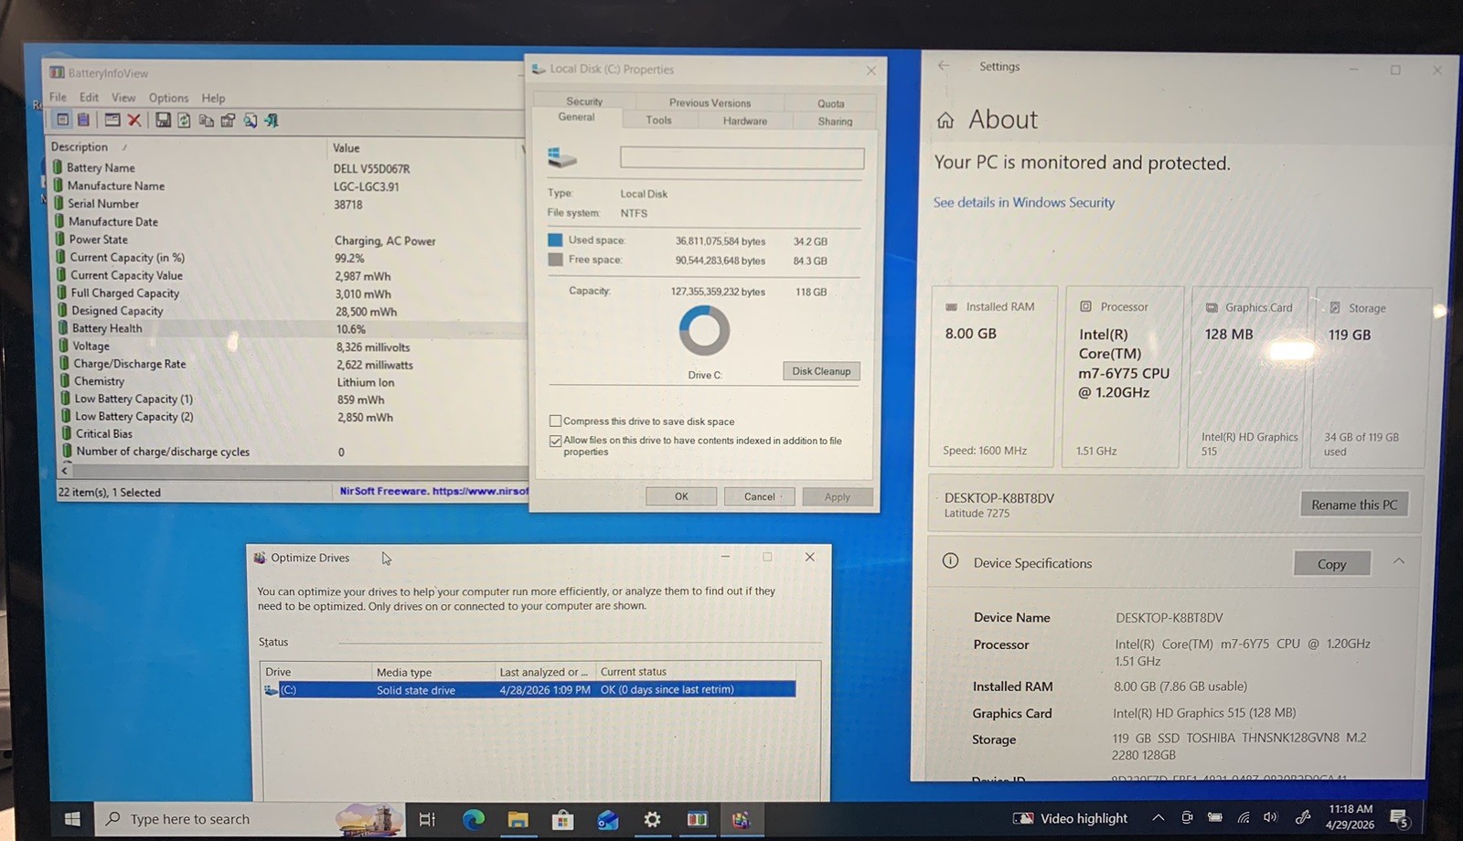This screenshot has height=841, width=1463.
Task: Click the red X toolbar icon in BatteryInfoView
Action: pyautogui.click(x=134, y=120)
